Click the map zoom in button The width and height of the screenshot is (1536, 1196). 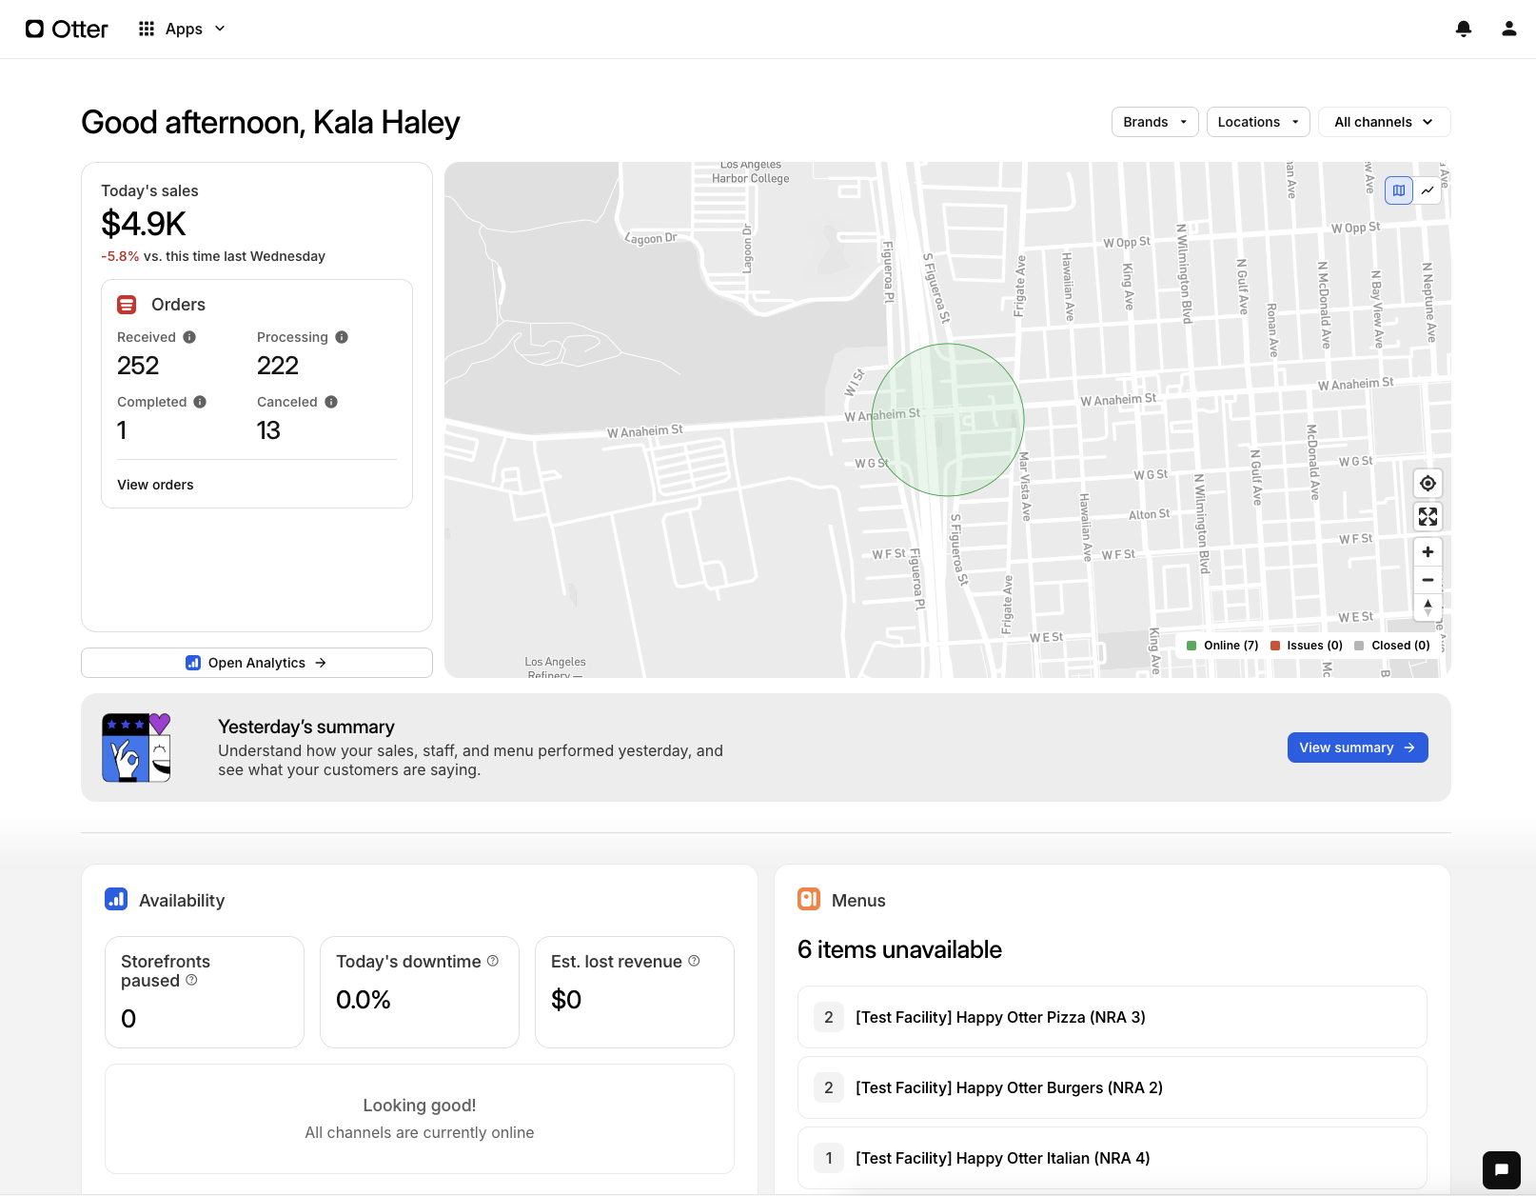coord(1428,552)
